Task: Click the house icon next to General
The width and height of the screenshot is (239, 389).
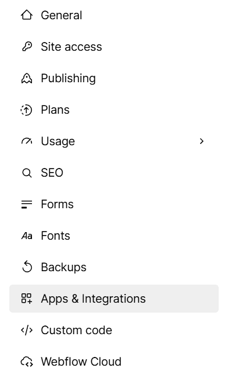Action: (x=27, y=15)
